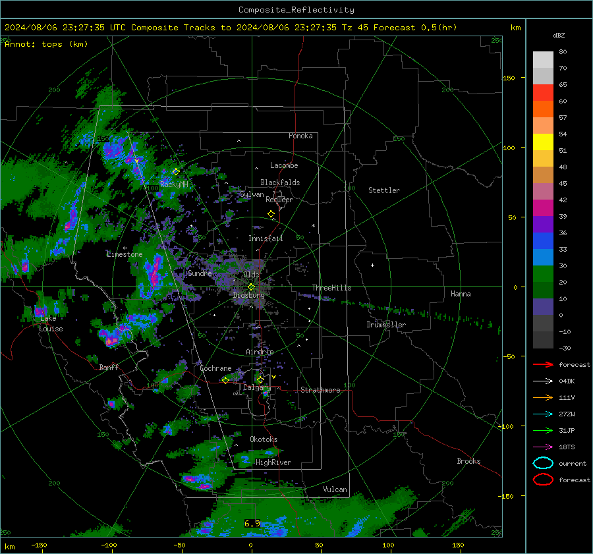Click the Okotoks city label
The image size is (593, 554).
click(264, 439)
